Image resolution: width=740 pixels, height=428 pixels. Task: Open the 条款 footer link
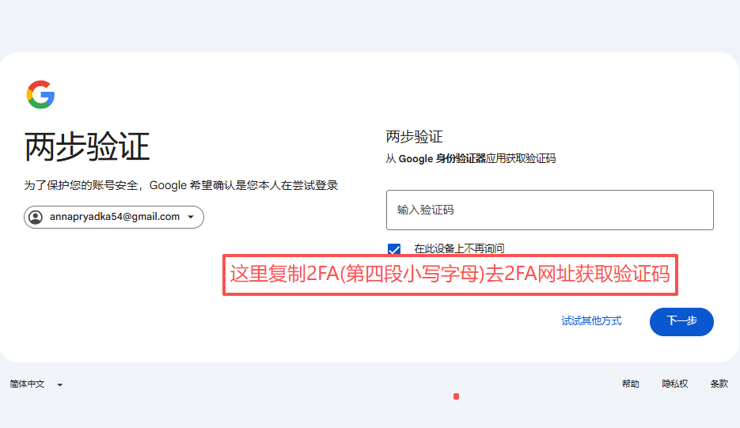(x=719, y=384)
